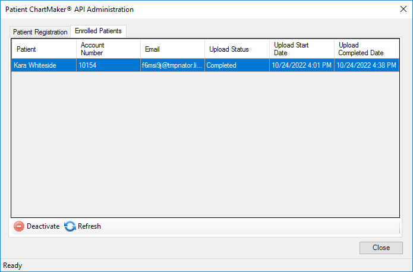Select the Deactivate label text
Image resolution: width=413 pixels, height=272 pixels.
pyautogui.click(x=43, y=226)
